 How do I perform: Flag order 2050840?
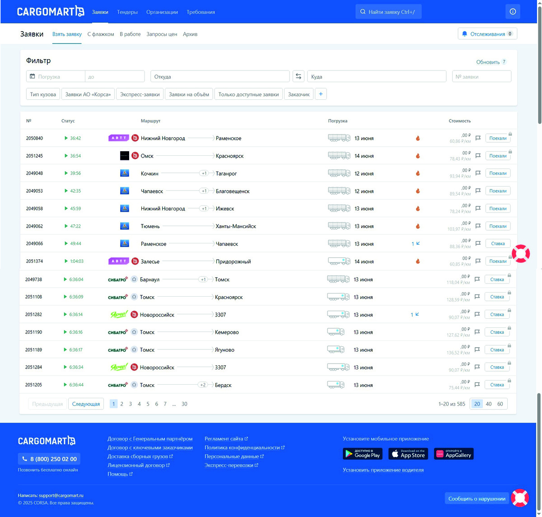(x=478, y=138)
